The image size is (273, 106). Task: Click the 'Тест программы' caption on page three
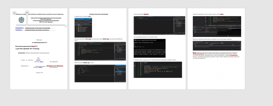pyautogui.click(x=146, y=37)
